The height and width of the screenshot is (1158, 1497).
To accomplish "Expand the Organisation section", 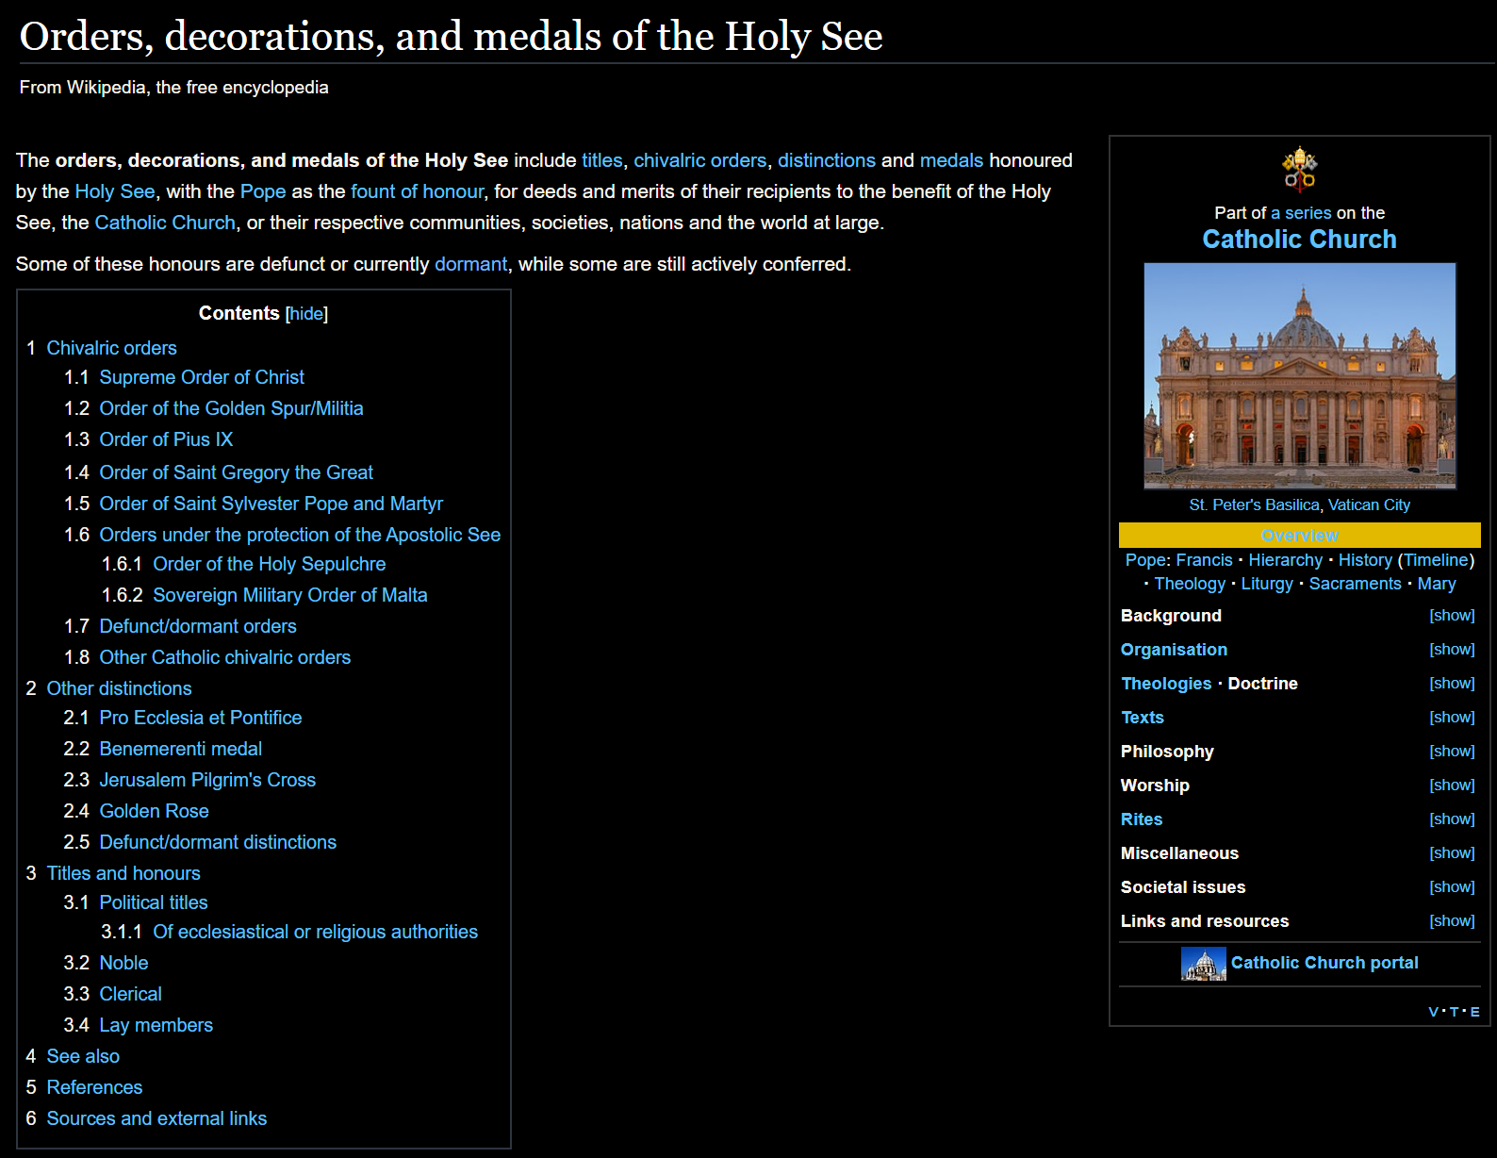I will pyautogui.click(x=1451, y=649).
